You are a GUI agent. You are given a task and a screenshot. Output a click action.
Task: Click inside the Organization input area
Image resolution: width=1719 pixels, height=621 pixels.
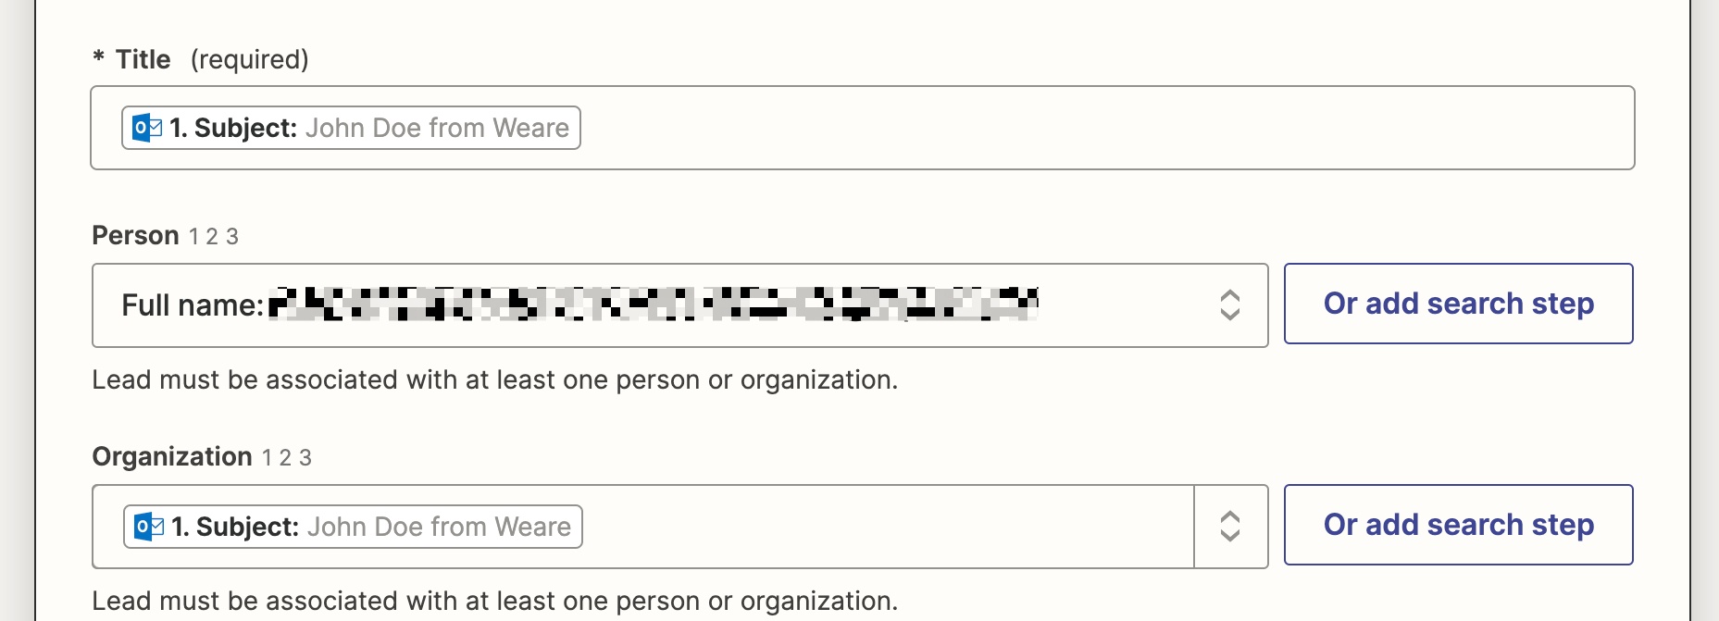click(643, 527)
